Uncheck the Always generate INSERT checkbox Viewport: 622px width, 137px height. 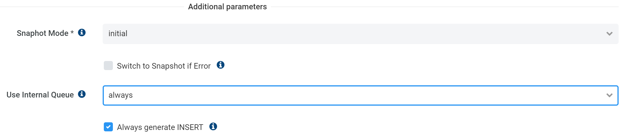108,127
